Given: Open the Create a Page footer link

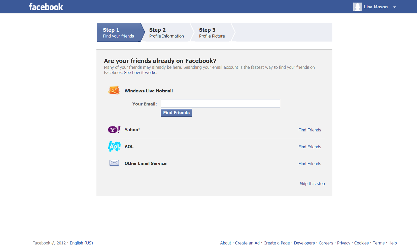Looking at the screenshot, I should click(277, 243).
